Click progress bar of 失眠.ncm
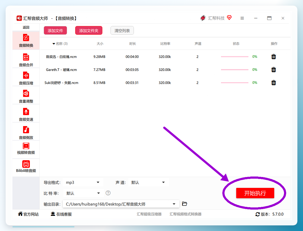 pyautogui.click(x=235, y=83)
